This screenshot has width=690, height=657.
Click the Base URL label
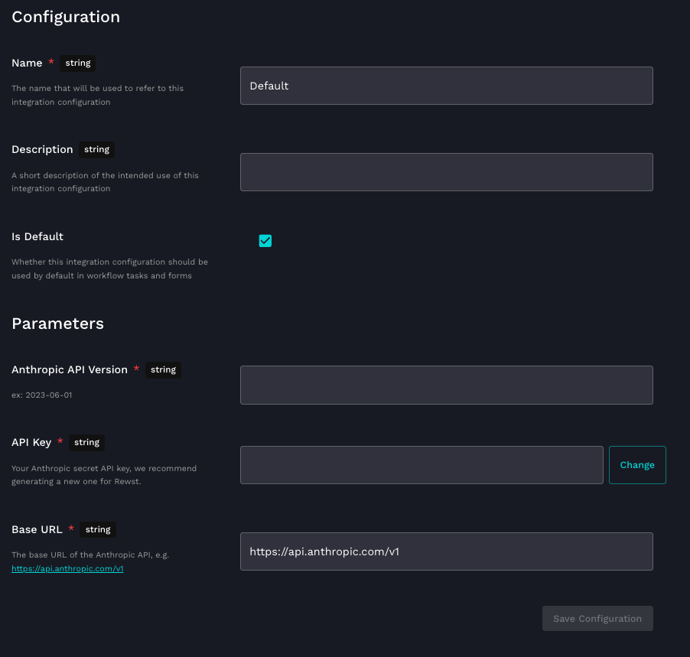click(x=37, y=529)
